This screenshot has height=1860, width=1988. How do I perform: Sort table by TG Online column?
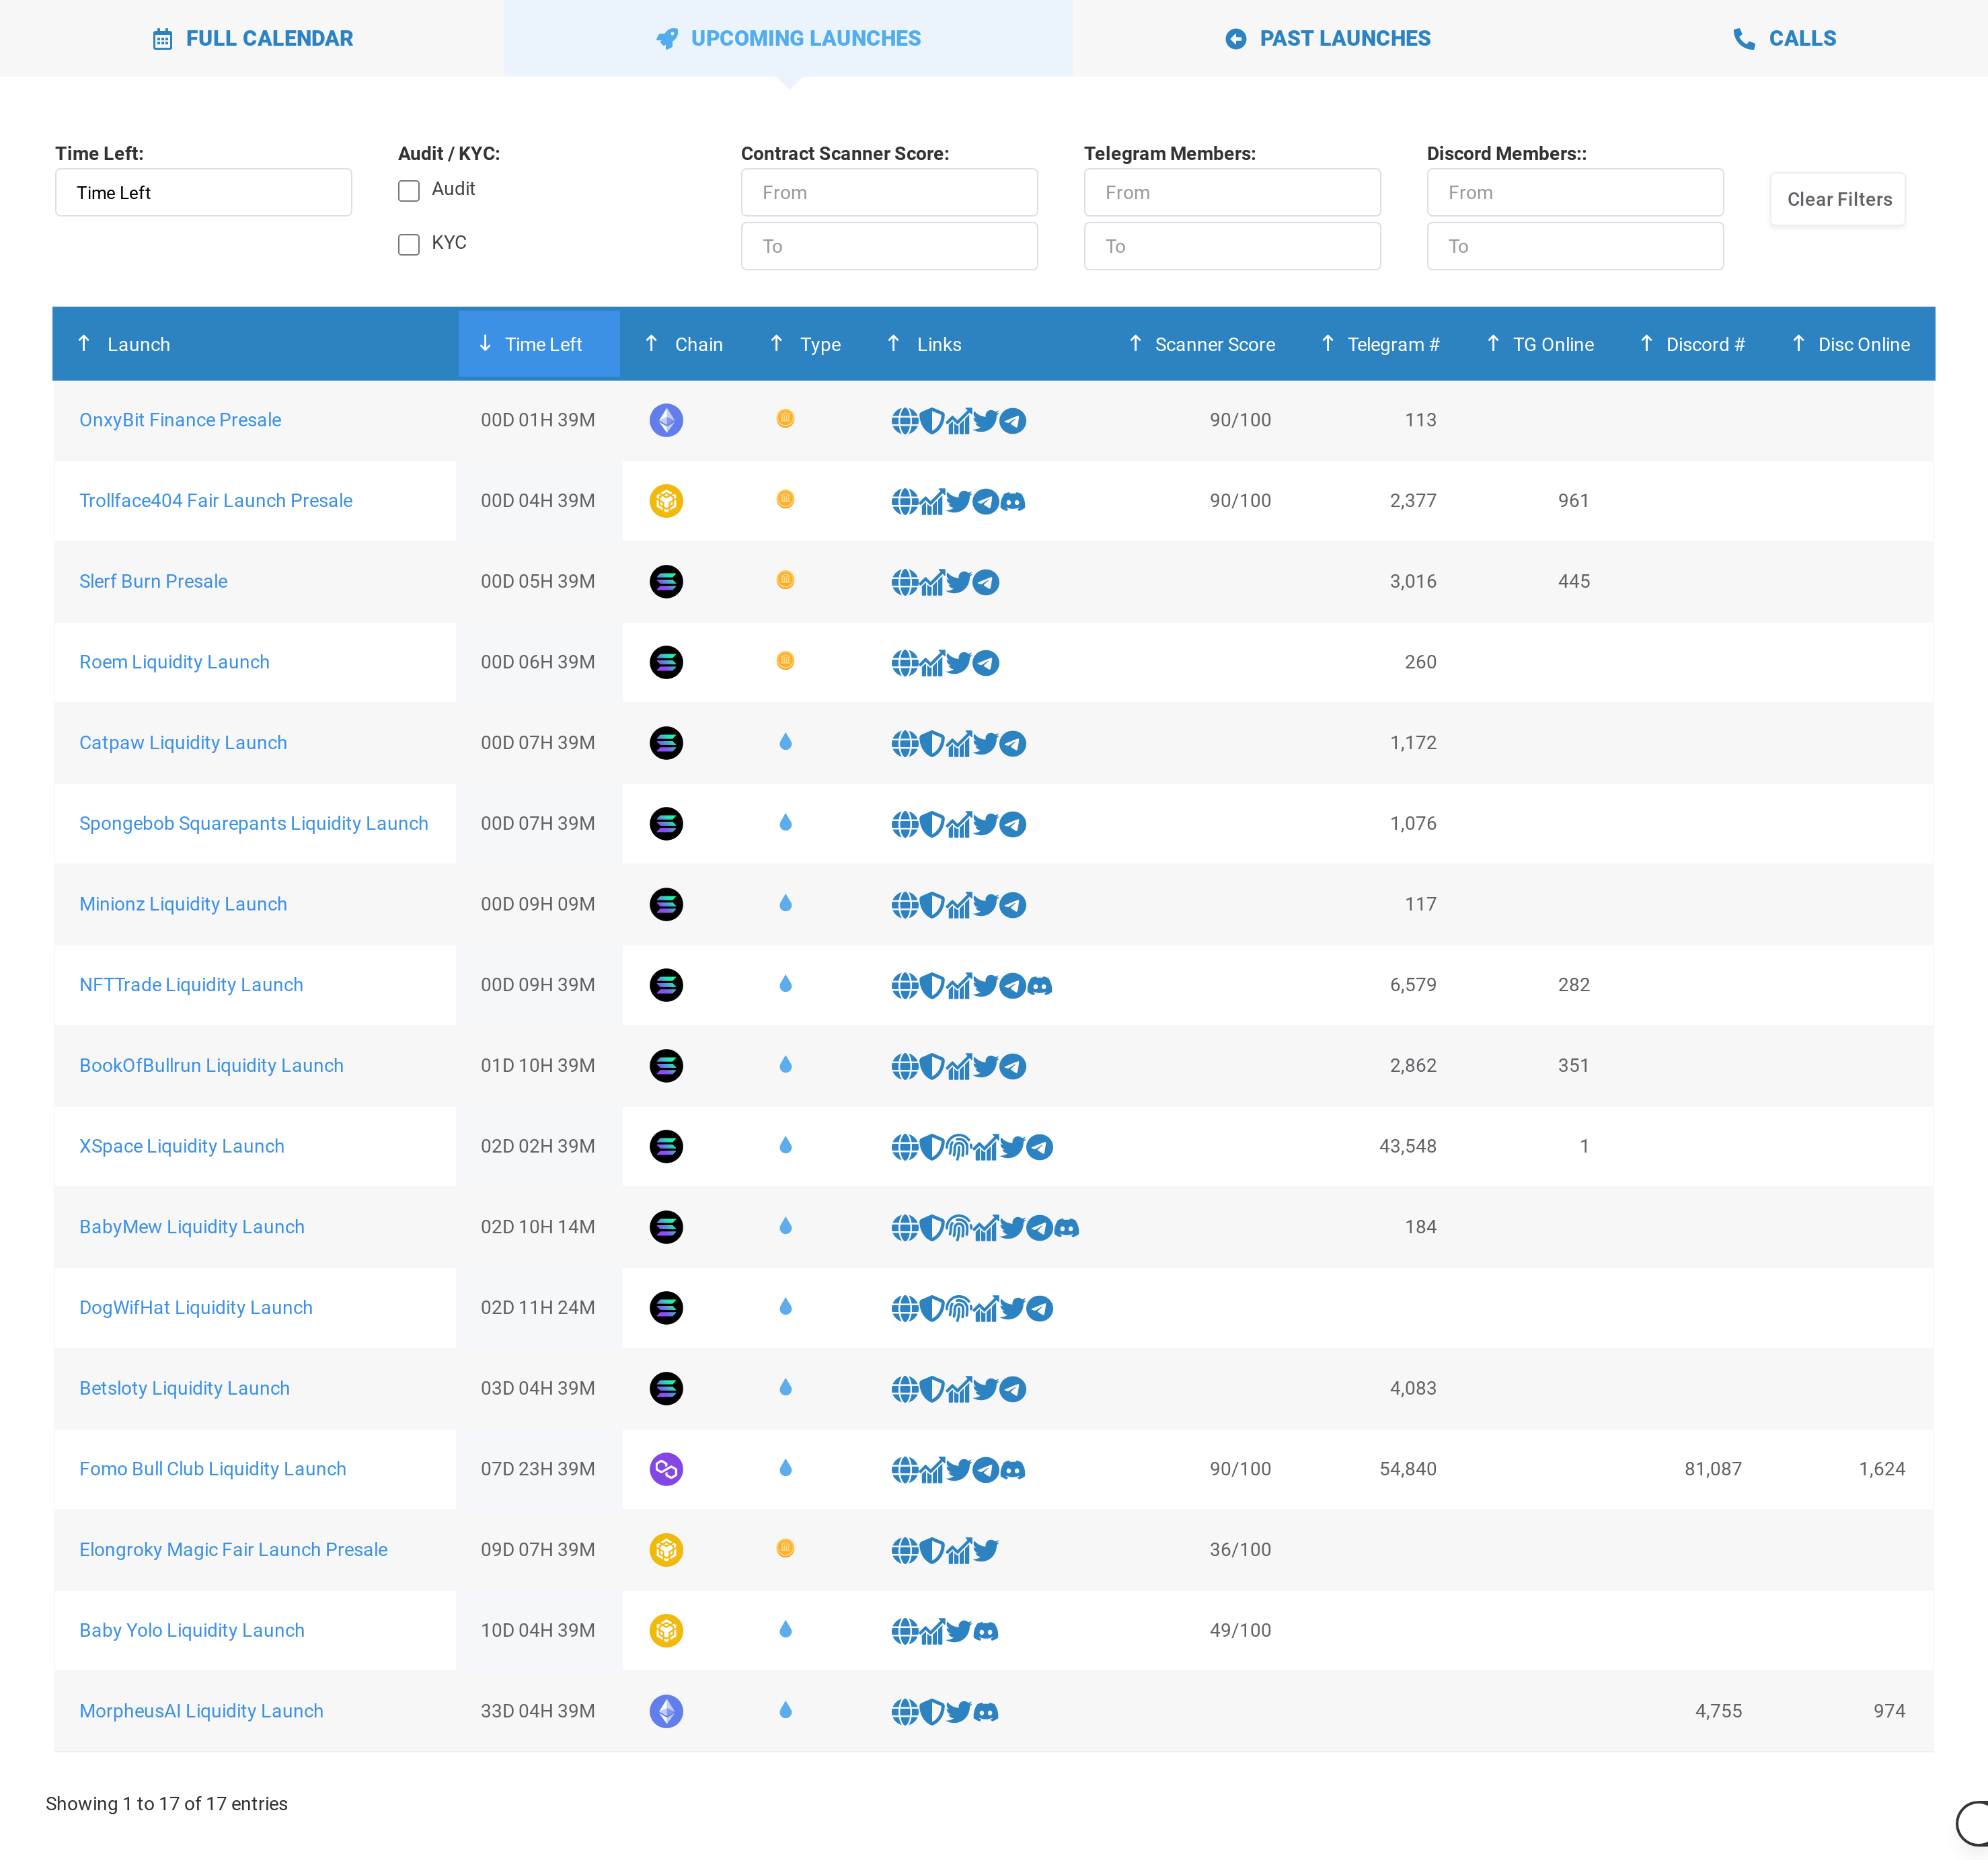[x=1540, y=345]
